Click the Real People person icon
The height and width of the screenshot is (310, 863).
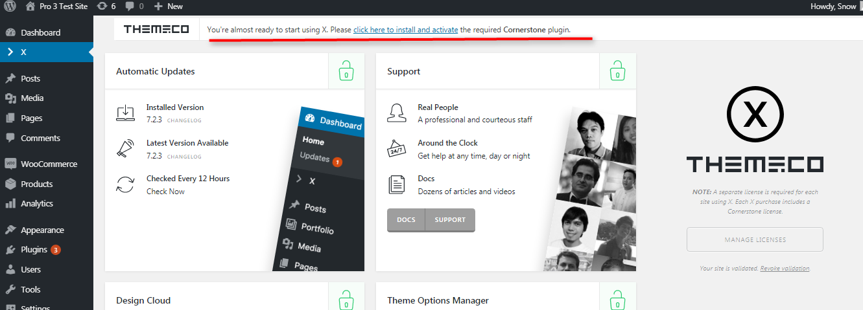pos(396,113)
